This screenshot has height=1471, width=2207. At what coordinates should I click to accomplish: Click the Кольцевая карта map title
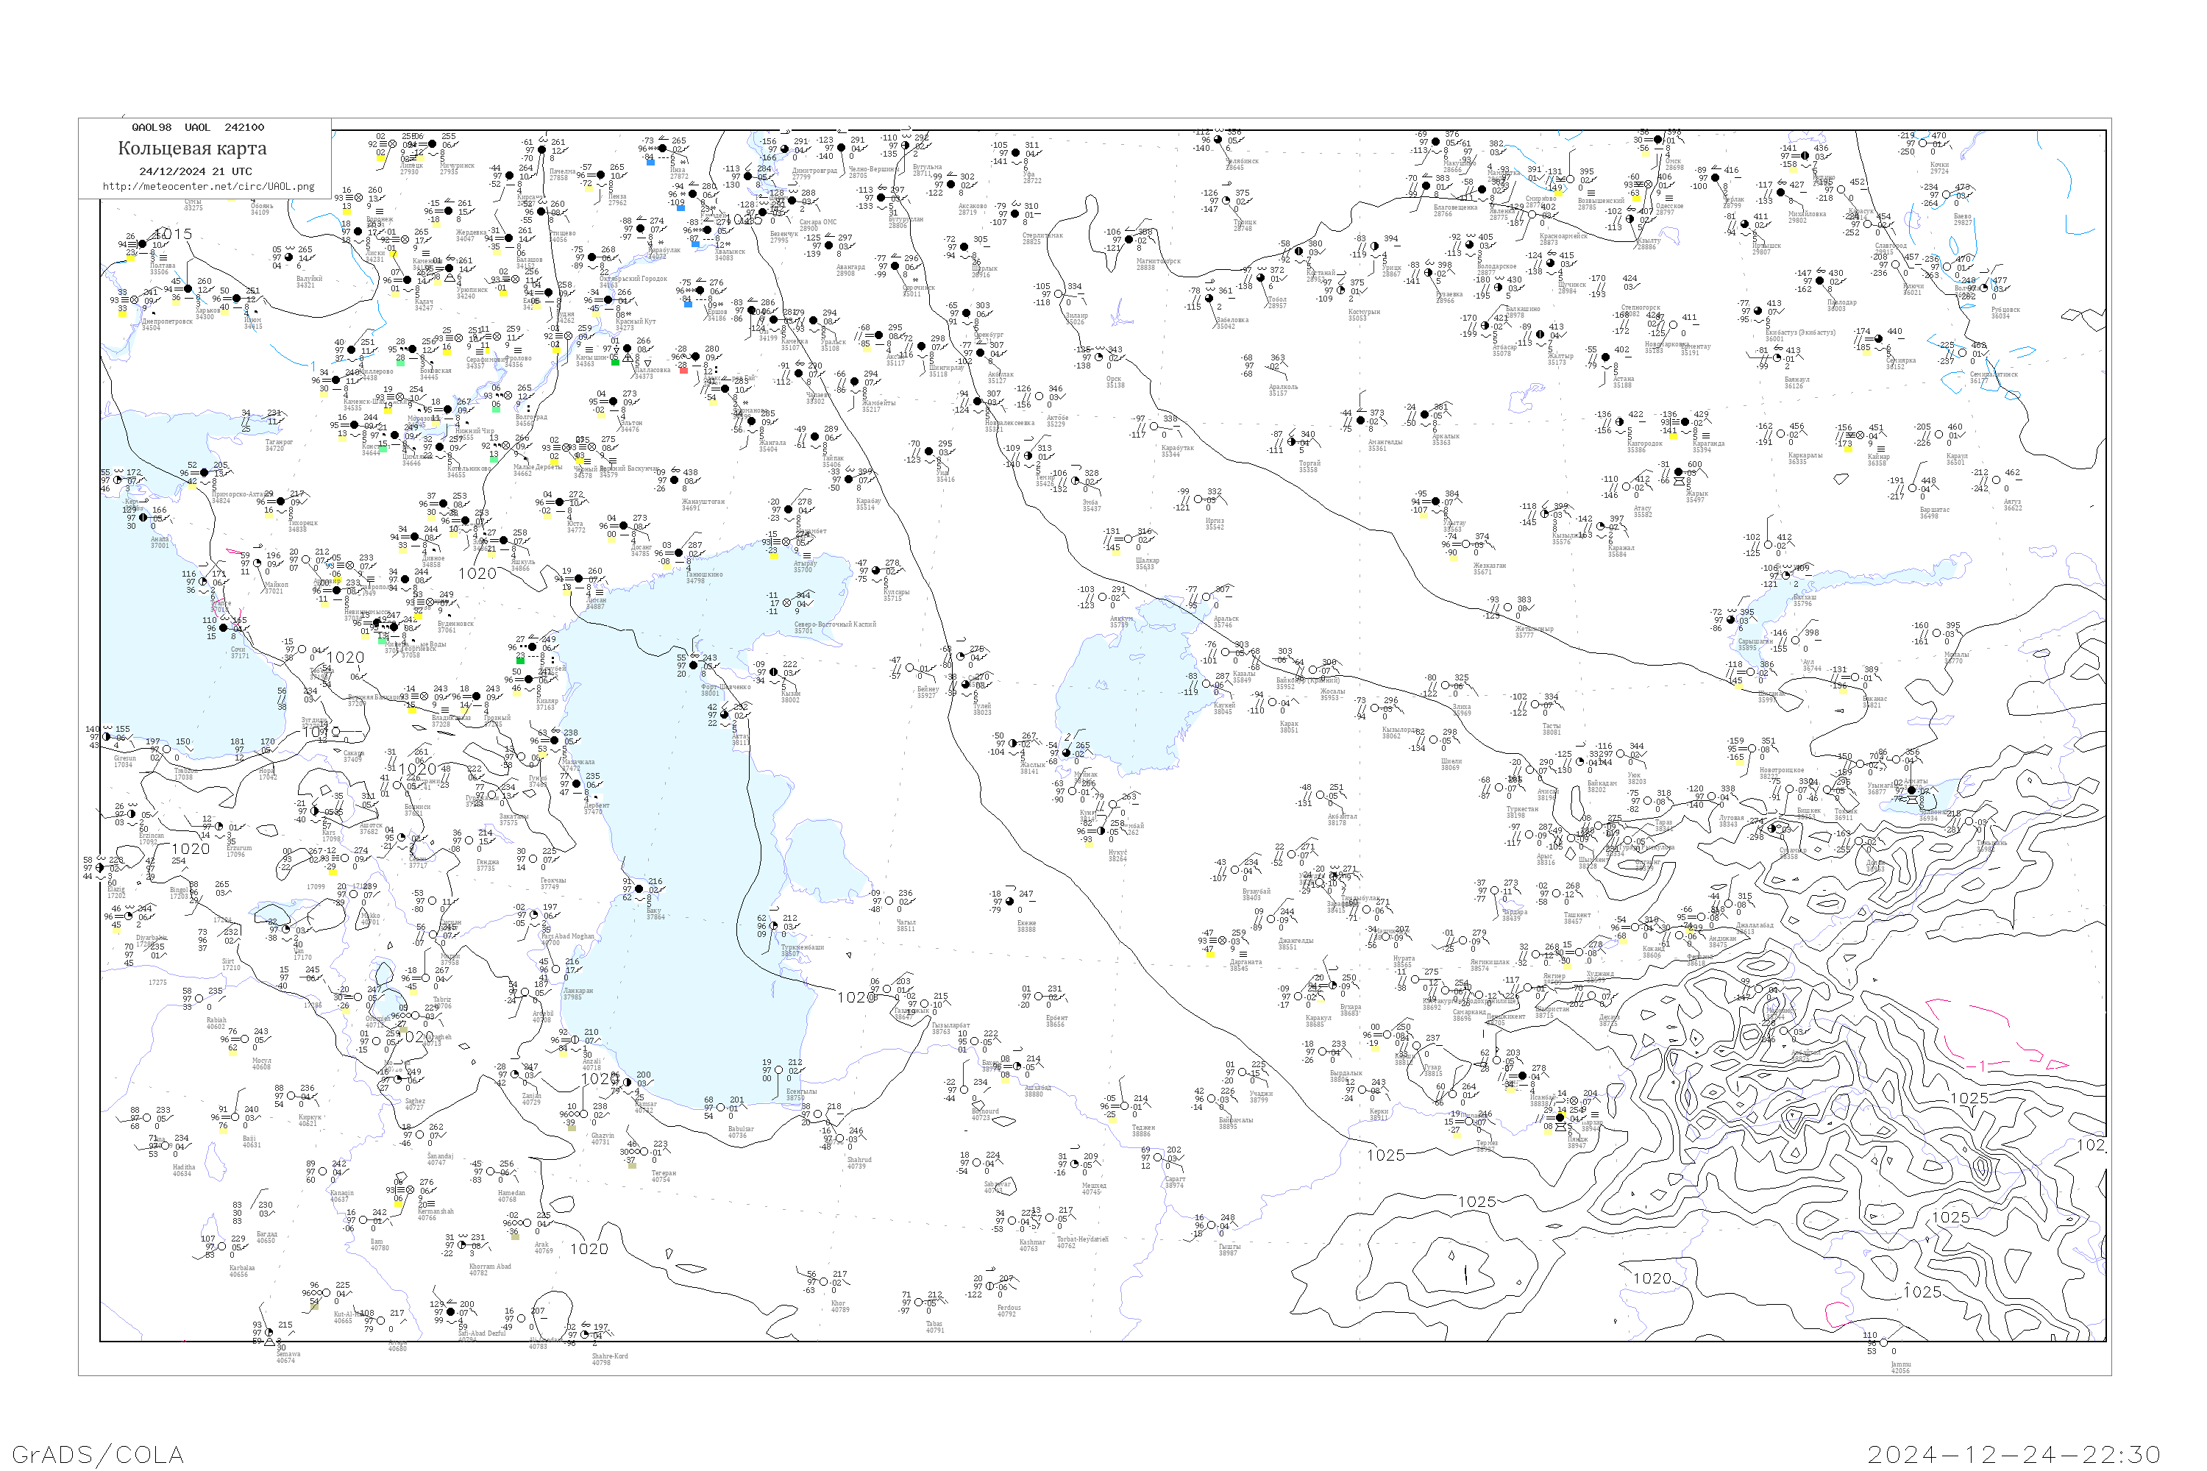[192, 149]
